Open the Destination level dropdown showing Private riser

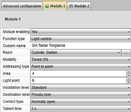(80, 95)
